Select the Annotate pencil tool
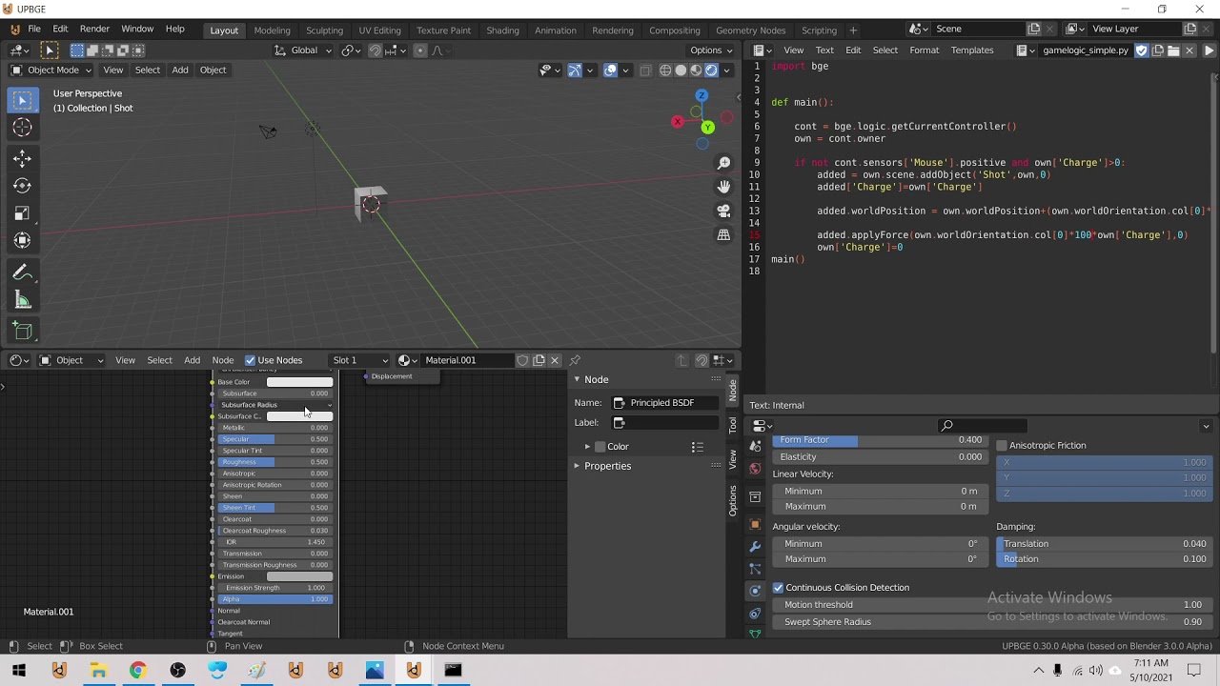The width and height of the screenshot is (1220, 686). pyautogui.click(x=22, y=273)
